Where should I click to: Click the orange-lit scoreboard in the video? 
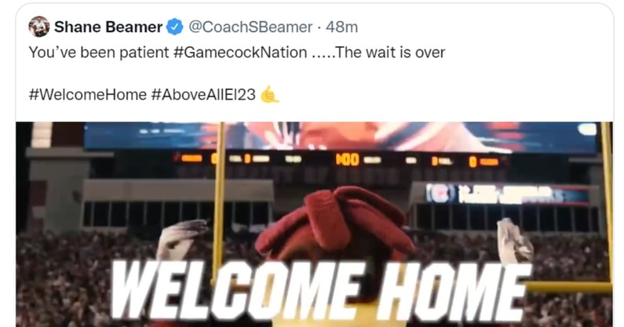point(338,160)
